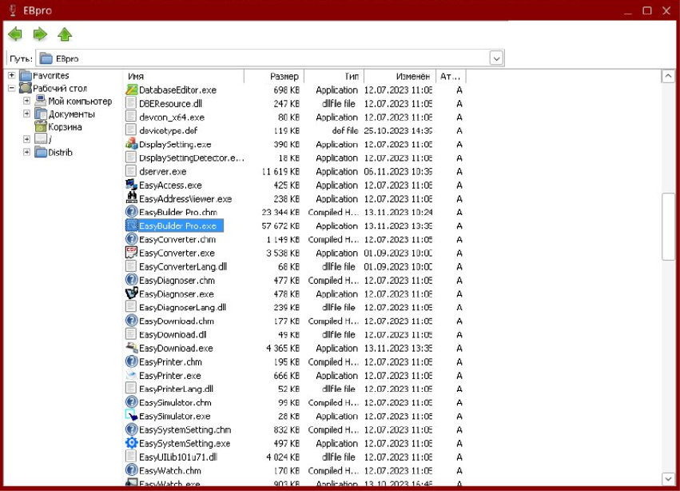Select Корзина in the folder tree
Image resolution: width=680 pixels, height=491 pixels.
65,127
